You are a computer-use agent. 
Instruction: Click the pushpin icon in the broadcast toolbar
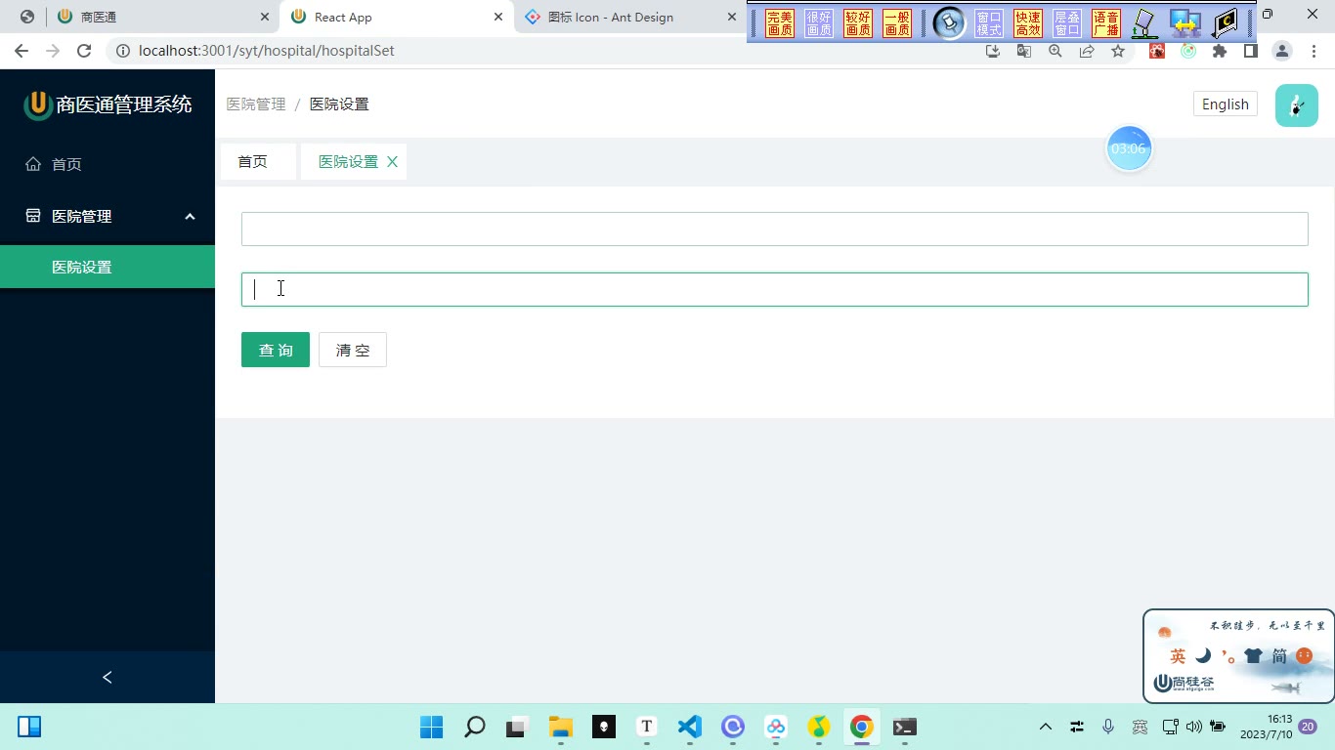click(x=948, y=23)
